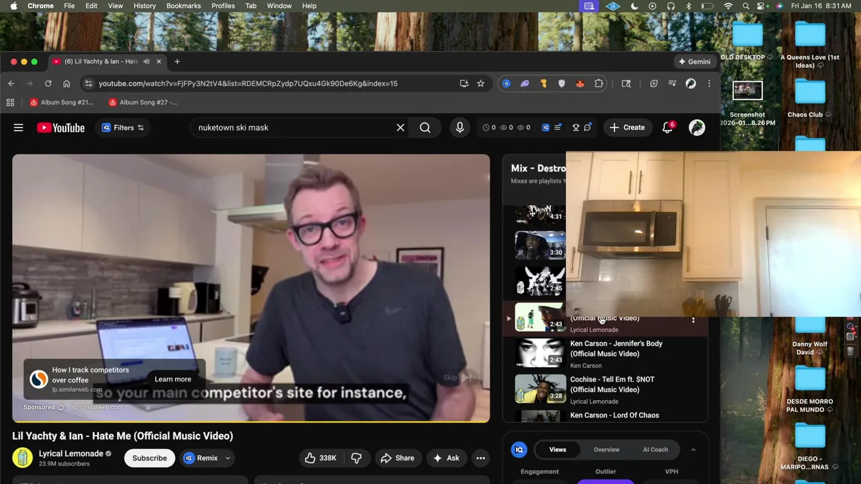
Task: Open more actions three-dot menu under video
Action: 480,458
